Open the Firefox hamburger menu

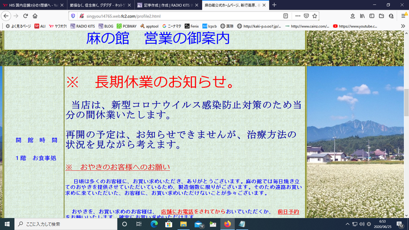(403, 16)
